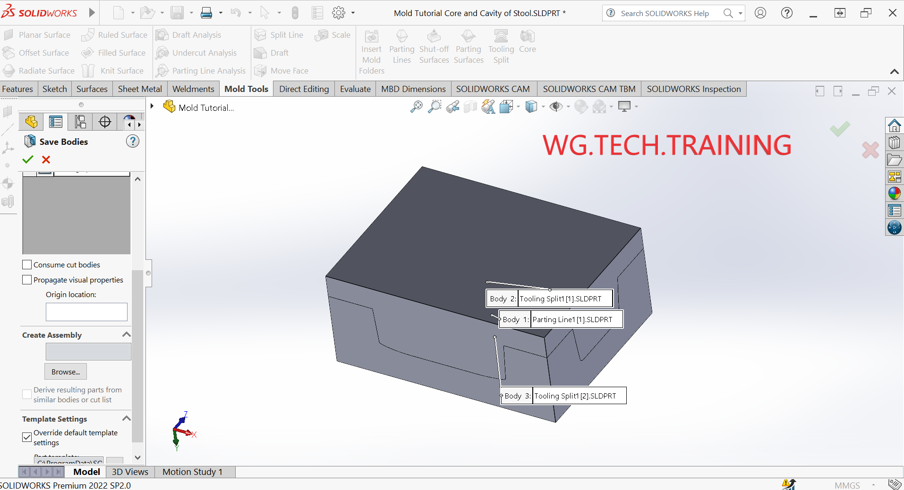Open the Design Library task pane

click(x=894, y=142)
